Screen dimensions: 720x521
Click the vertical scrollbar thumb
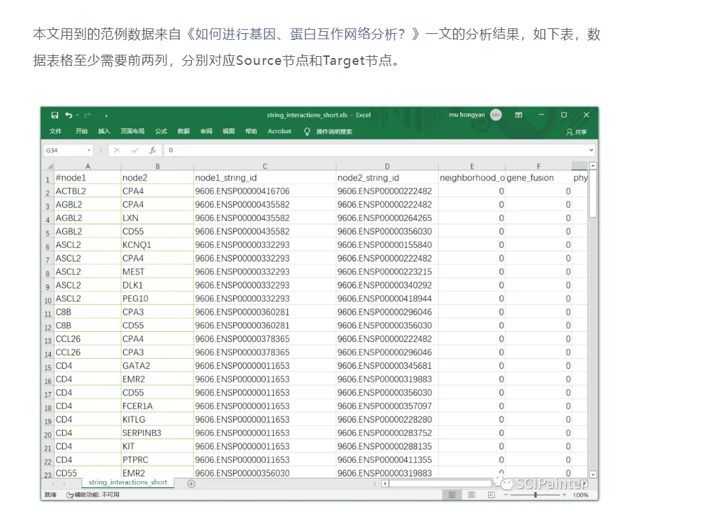coord(593,193)
